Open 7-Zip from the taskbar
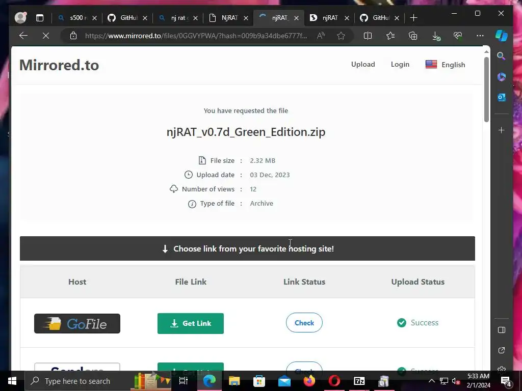The width and height of the screenshot is (522, 391). pos(359,381)
